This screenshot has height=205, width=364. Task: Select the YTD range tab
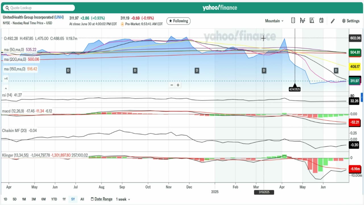point(54,199)
